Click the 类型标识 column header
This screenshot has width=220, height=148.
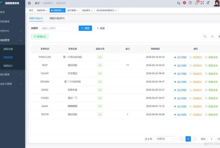pyautogui.click(x=45, y=49)
